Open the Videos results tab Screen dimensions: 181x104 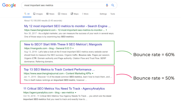coord(62,14)
